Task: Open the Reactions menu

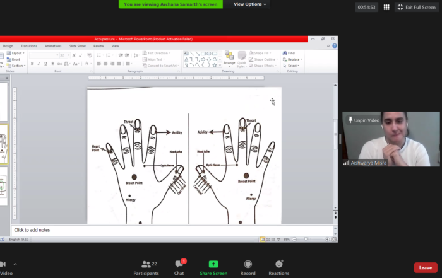Action: [278, 267]
